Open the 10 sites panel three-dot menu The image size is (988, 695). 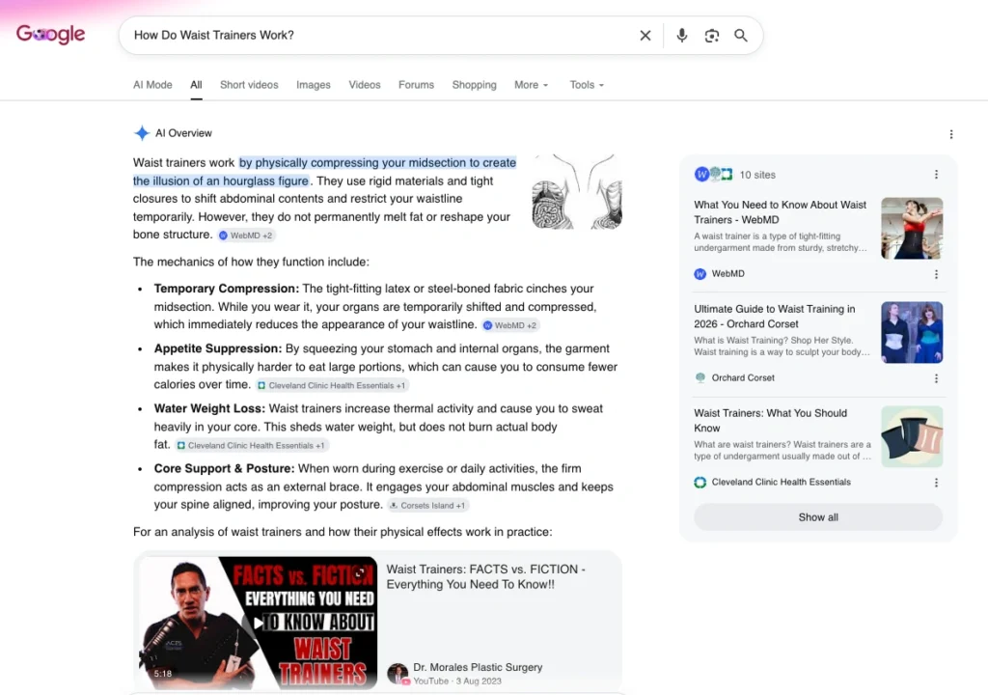(x=936, y=174)
